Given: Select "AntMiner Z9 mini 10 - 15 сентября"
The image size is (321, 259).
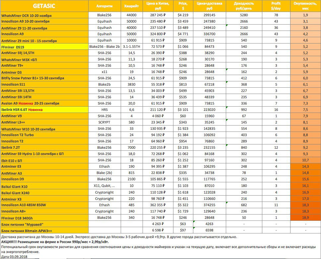Looking at the screenshot, I should pos(44,41).
